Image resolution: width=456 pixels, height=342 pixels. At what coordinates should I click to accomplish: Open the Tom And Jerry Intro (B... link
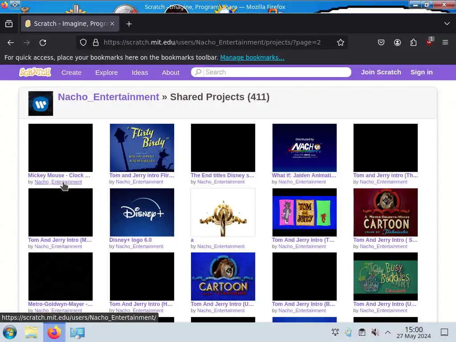[x=303, y=304]
